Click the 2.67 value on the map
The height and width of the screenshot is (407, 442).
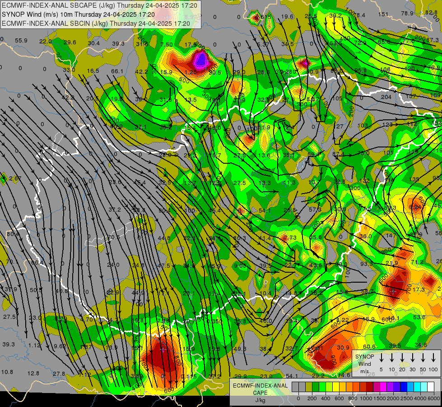coord(15,179)
